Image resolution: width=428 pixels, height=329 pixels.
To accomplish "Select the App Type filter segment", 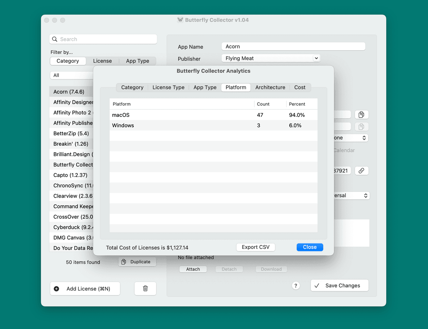I will tap(137, 61).
